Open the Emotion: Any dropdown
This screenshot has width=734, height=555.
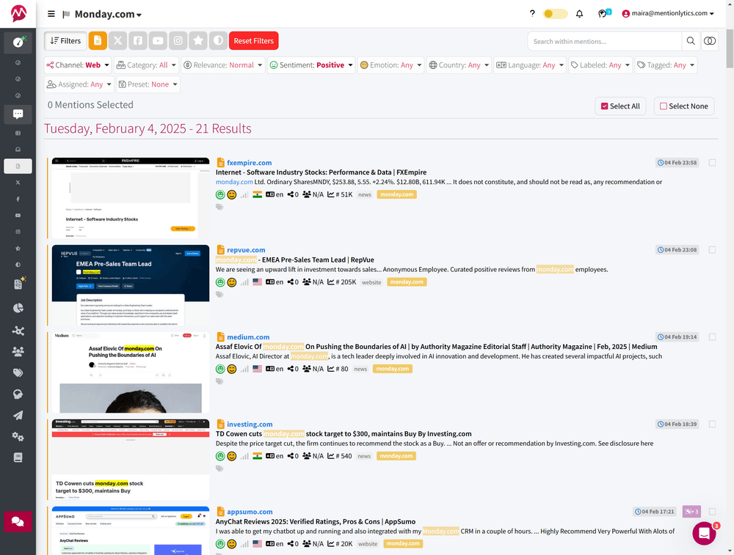point(390,65)
